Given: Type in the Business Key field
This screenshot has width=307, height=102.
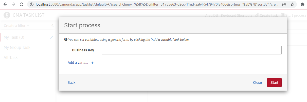Looking at the screenshot, I should click(x=191, y=50).
